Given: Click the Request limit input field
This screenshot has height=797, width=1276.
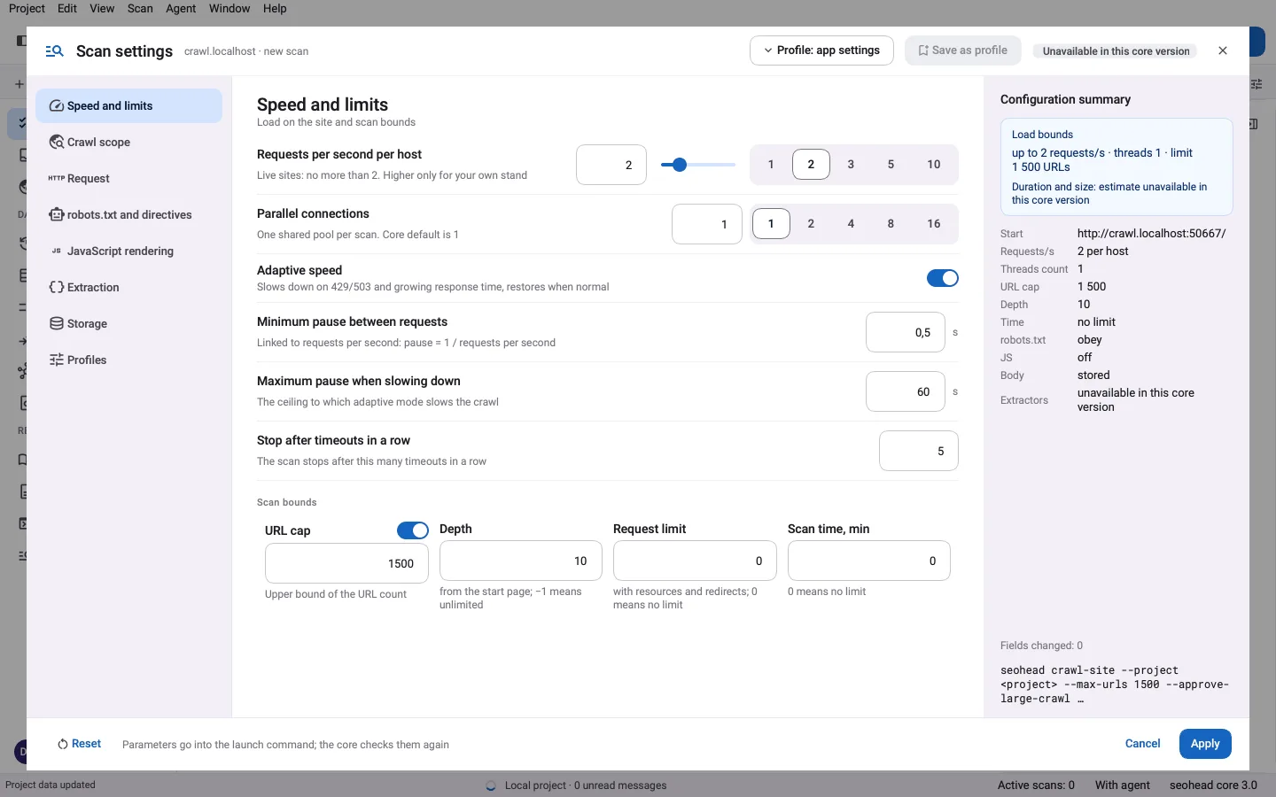Looking at the screenshot, I should (695, 561).
